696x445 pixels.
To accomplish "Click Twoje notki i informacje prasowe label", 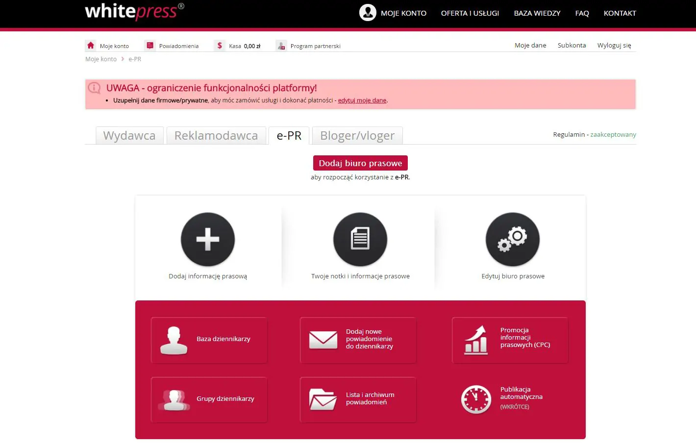I will (360, 276).
